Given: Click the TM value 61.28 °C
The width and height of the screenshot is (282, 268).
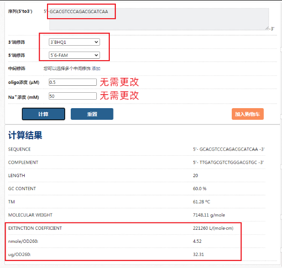Looking at the screenshot, I should click(x=202, y=202).
